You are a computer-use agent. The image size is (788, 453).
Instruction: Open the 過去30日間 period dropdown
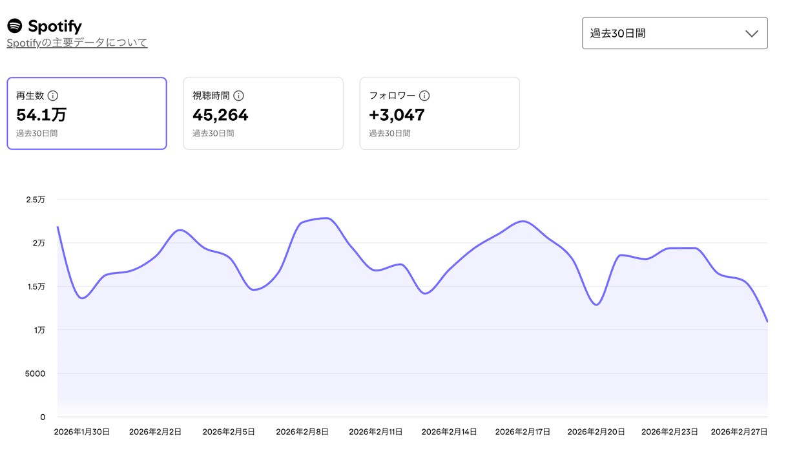pos(675,33)
